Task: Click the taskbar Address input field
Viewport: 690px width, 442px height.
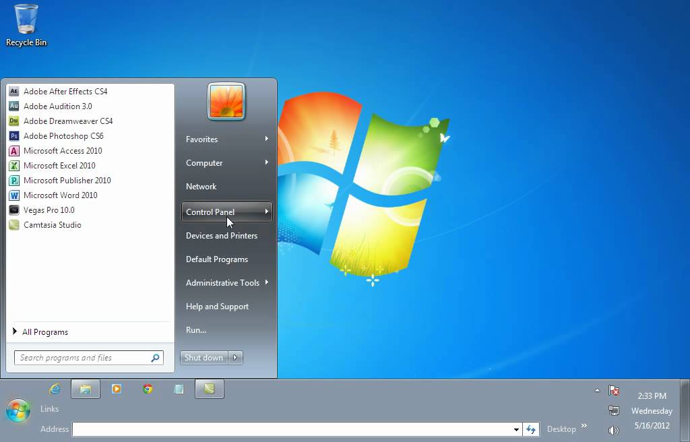Action: coord(292,429)
